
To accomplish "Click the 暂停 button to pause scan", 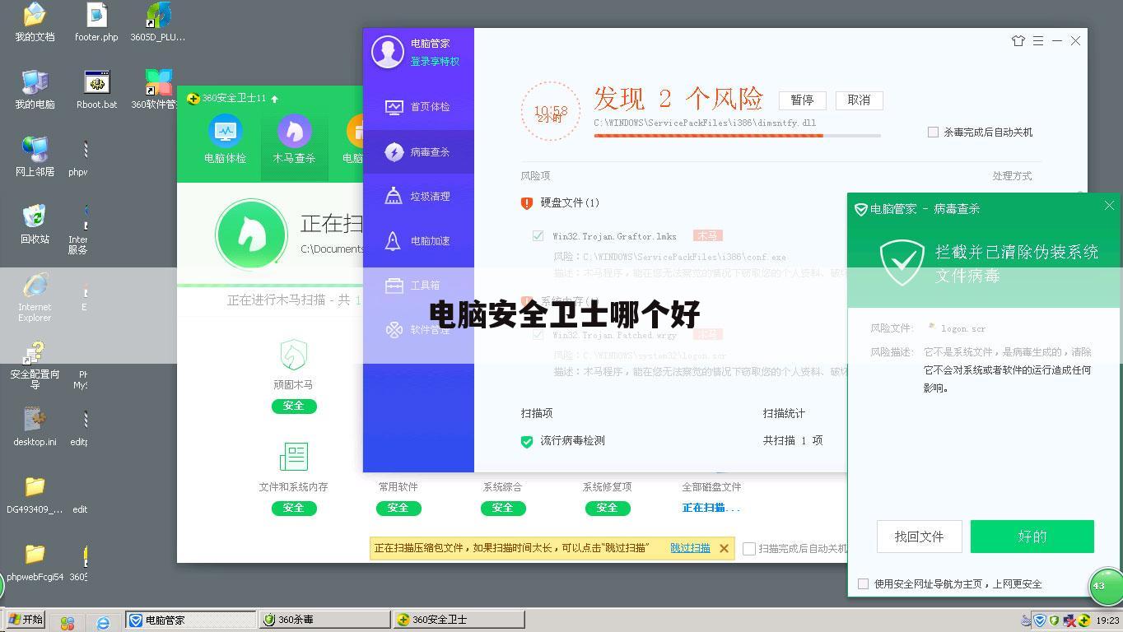I will (x=802, y=100).
